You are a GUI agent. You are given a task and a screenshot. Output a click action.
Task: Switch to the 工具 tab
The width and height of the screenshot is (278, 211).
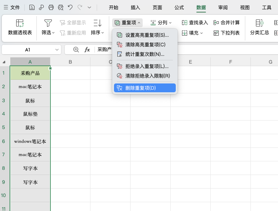267,7
